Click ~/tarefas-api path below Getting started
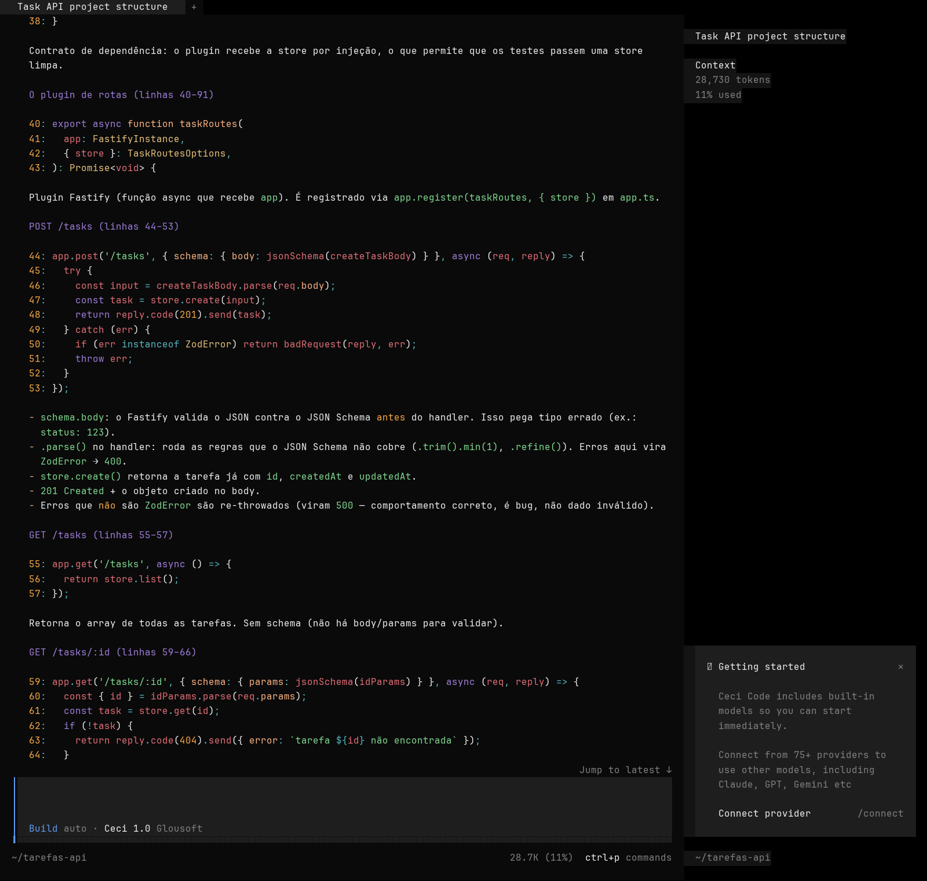 click(733, 858)
